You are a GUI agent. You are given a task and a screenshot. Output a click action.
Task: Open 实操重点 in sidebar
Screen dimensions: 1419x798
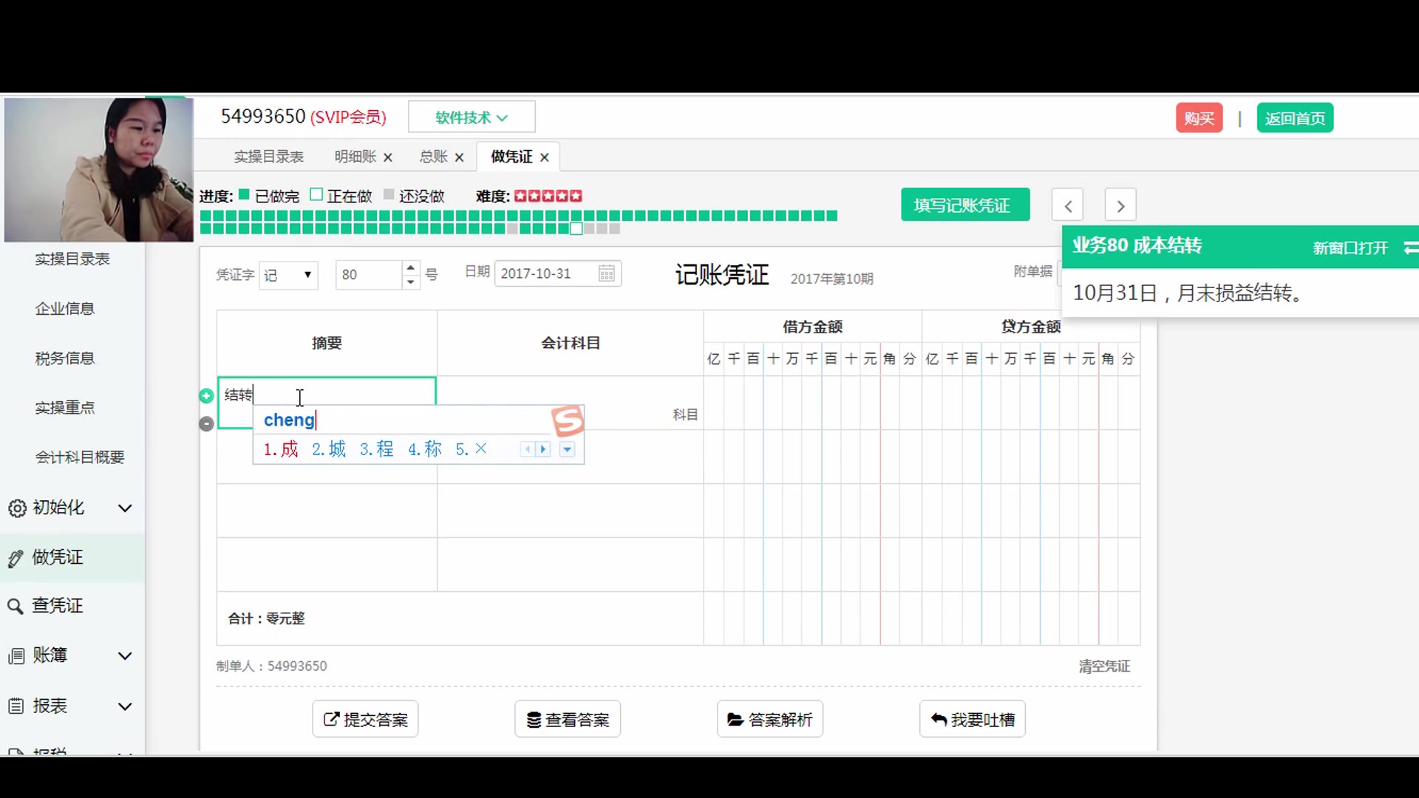(65, 408)
